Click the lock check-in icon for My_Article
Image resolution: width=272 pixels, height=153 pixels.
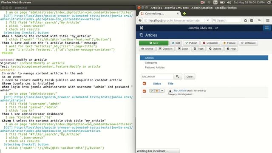point(170,91)
